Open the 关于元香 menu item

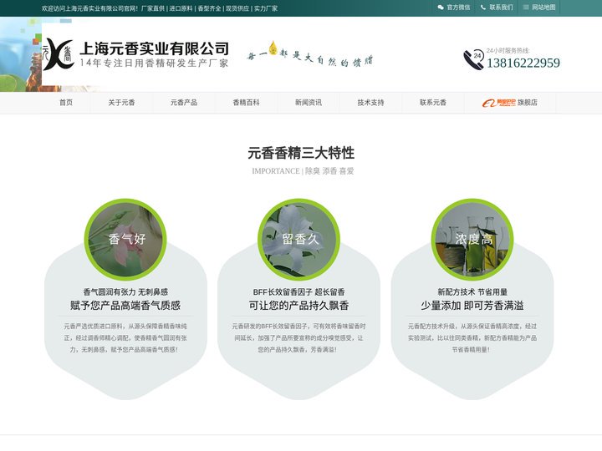tap(121, 103)
